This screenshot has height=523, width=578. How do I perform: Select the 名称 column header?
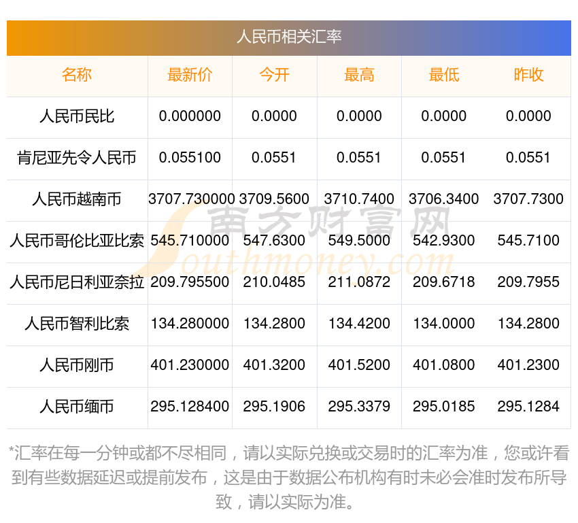[x=77, y=75]
